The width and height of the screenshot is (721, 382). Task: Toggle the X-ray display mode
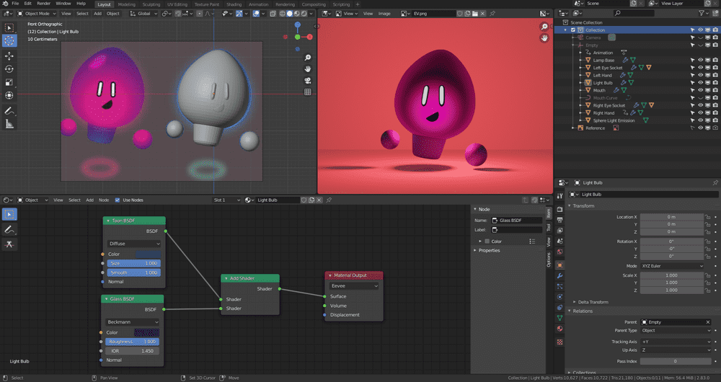coord(273,14)
